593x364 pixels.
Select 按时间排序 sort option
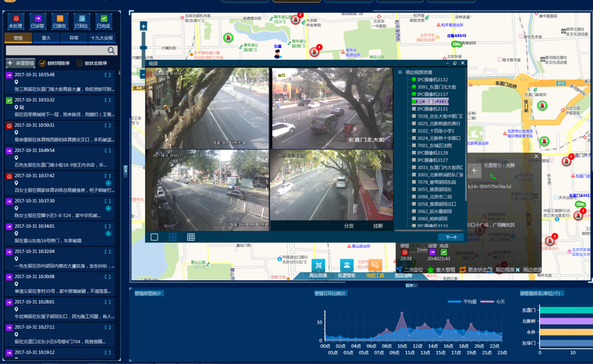pyautogui.click(x=42, y=64)
